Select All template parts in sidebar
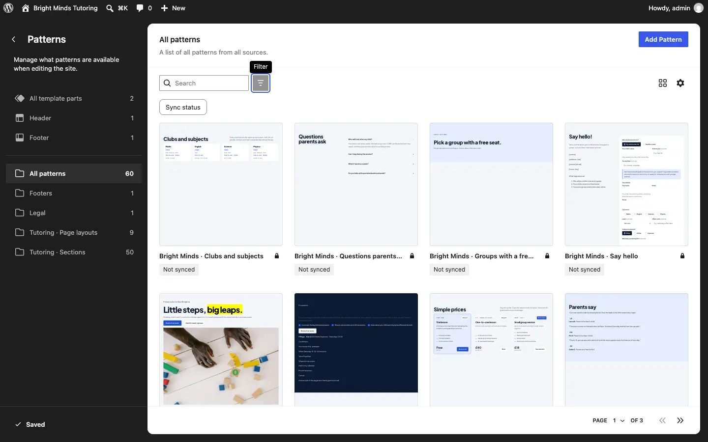The image size is (708, 442). 74,98
